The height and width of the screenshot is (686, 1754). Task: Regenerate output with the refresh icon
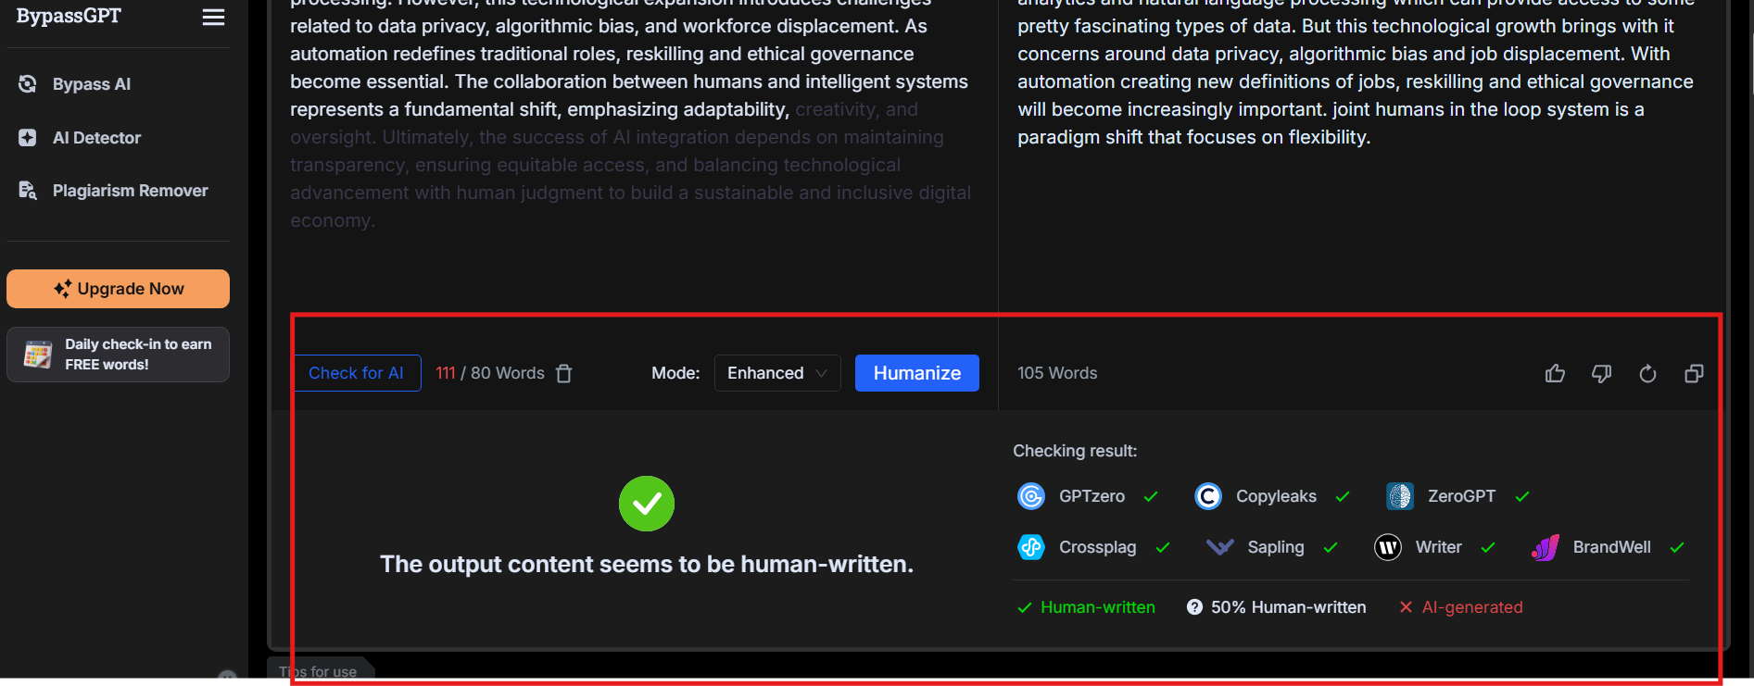tap(1647, 373)
